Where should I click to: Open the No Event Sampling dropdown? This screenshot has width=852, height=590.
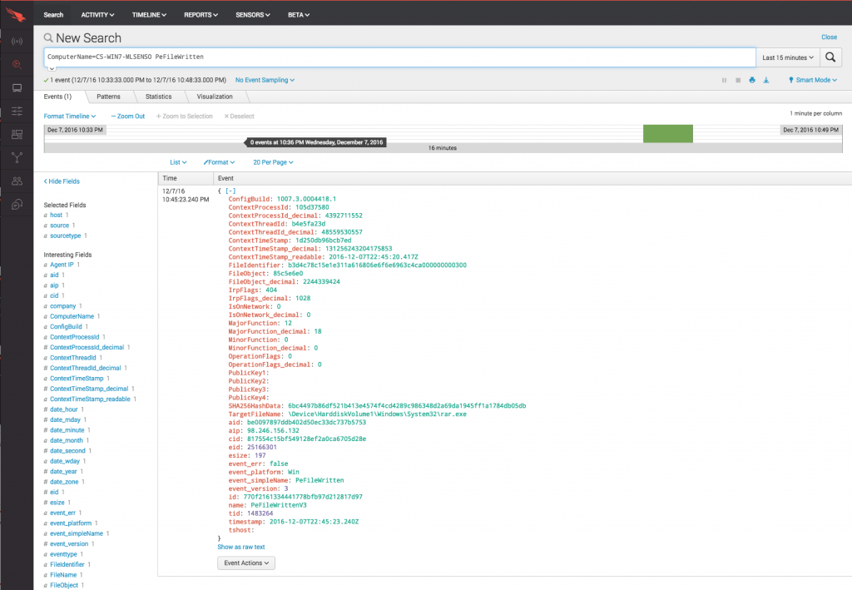(x=265, y=81)
